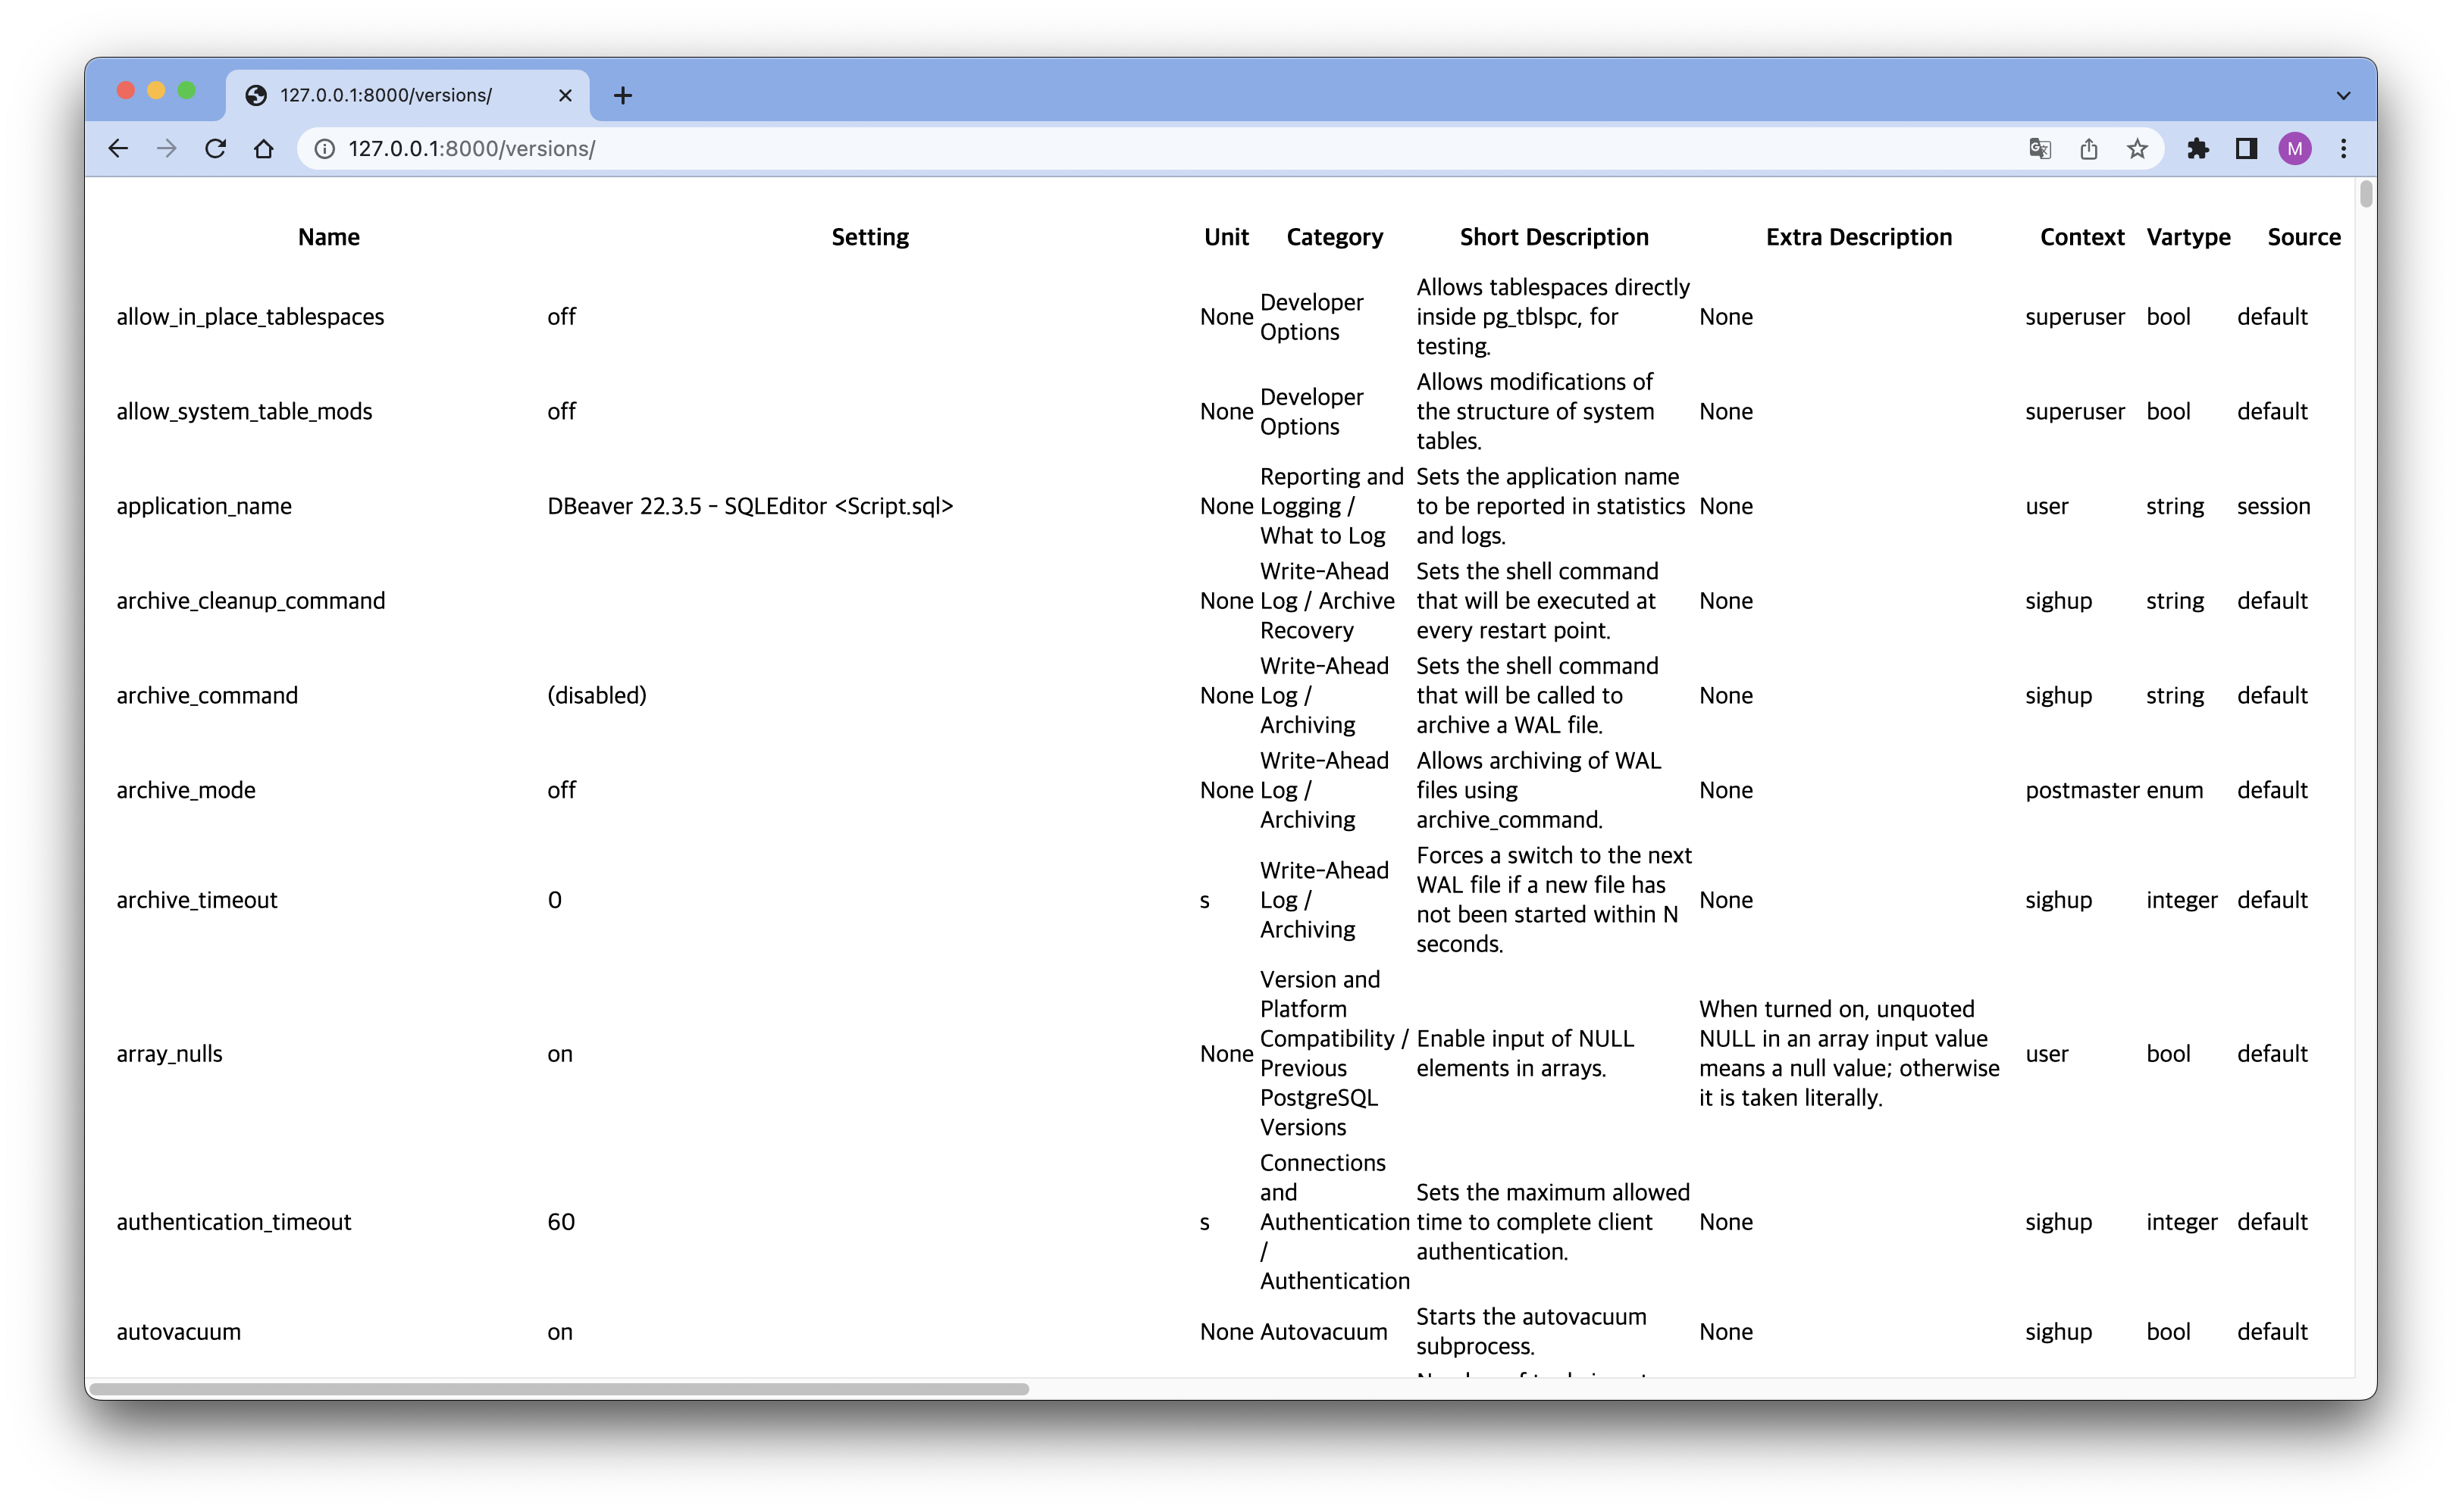Click the Context column header
Image resolution: width=2462 pixels, height=1512 pixels.
2081,237
